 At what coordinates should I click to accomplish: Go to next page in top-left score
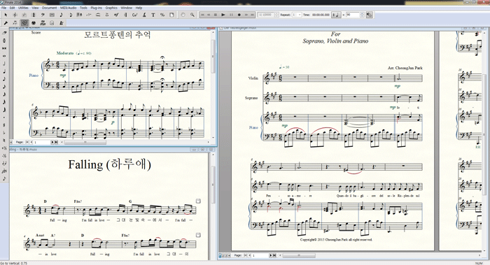(52, 142)
